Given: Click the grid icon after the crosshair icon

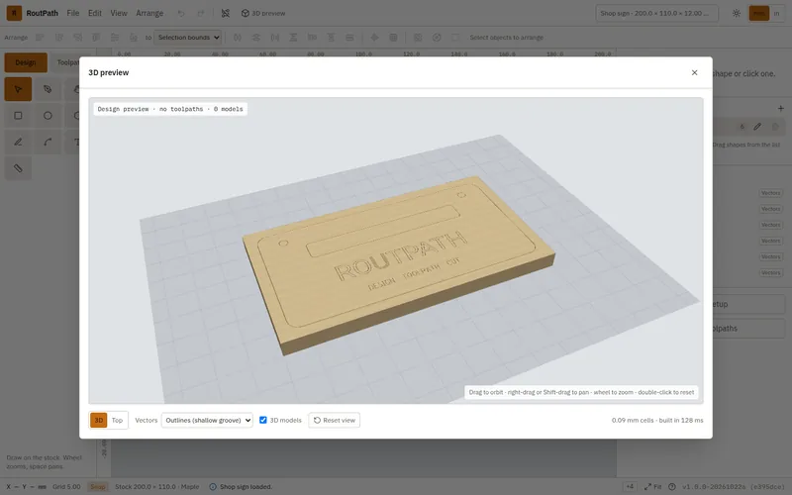Looking at the screenshot, I should (393, 38).
